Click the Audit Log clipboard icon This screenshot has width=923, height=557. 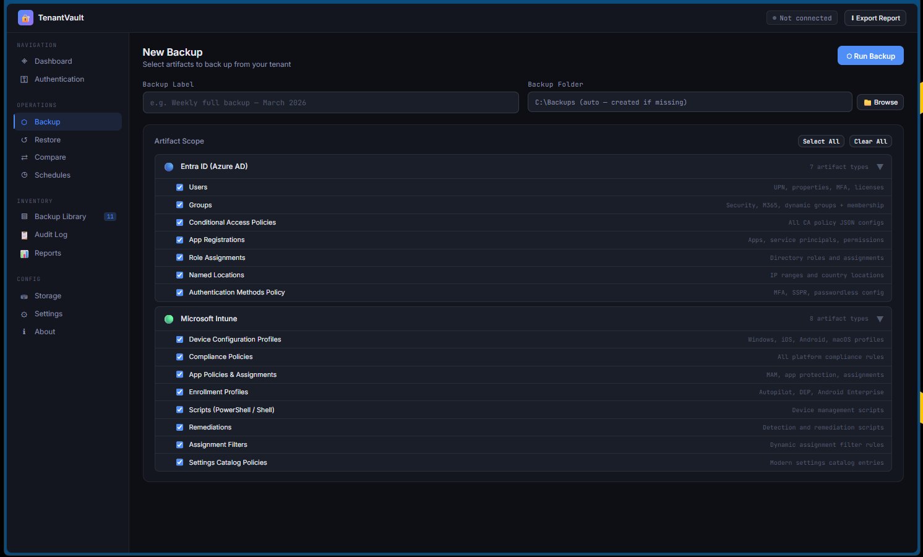click(x=24, y=235)
